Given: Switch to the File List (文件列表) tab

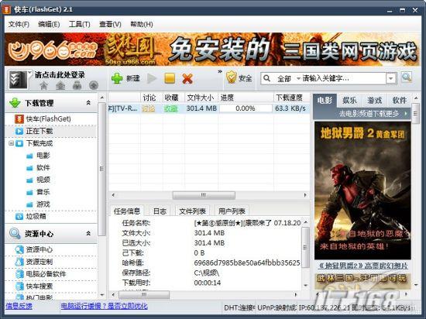Looking at the screenshot, I should (192, 211).
